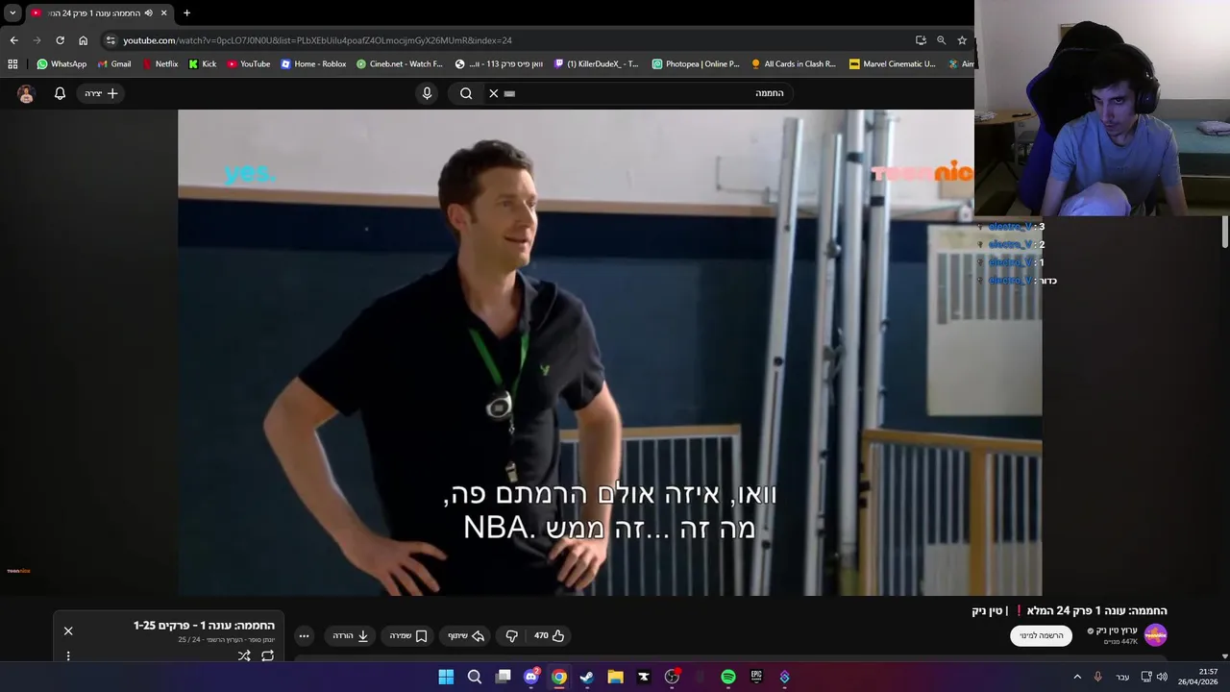This screenshot has height=692, width=1230.
Task: Expand the tab search dropdown arrow
Action: coord(12,12)
